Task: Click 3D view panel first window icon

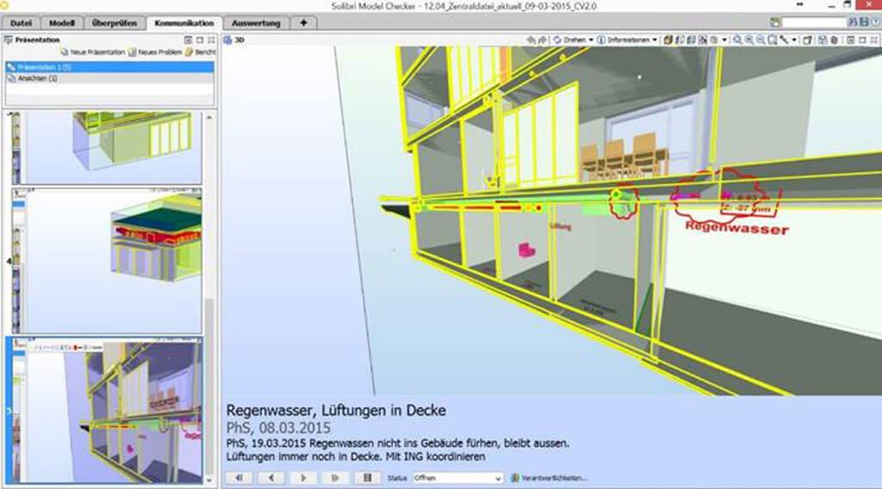Action: pos(850,40)
